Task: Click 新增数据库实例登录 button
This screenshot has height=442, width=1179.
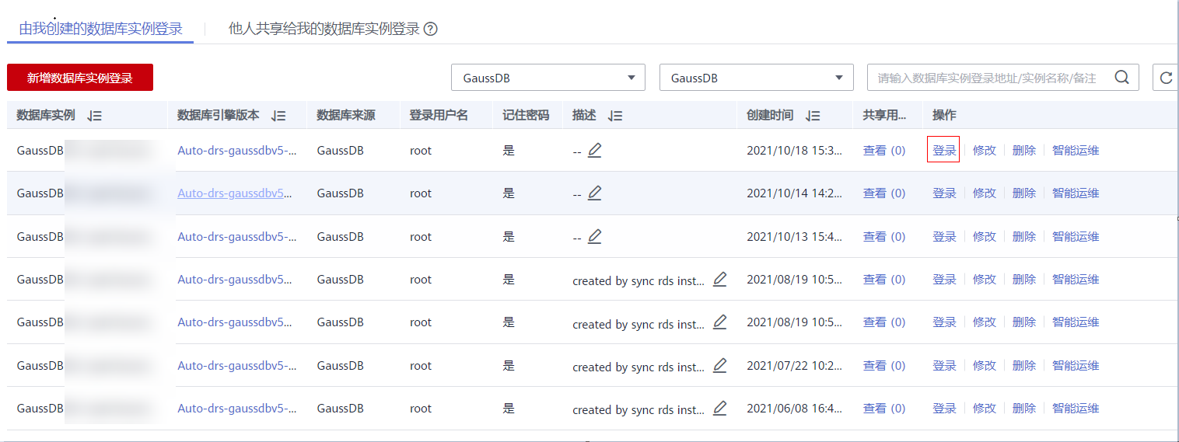Action: click(80, 78)
